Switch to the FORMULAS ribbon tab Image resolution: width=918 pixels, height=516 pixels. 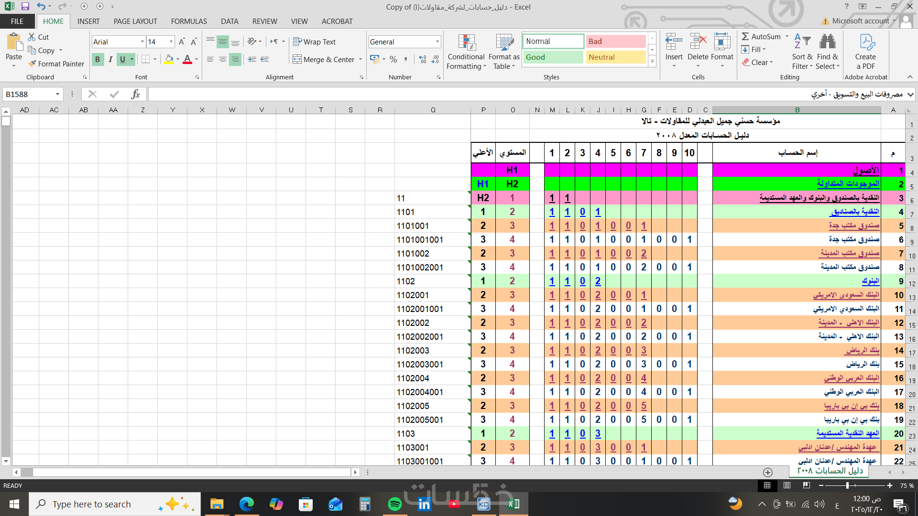189,21
